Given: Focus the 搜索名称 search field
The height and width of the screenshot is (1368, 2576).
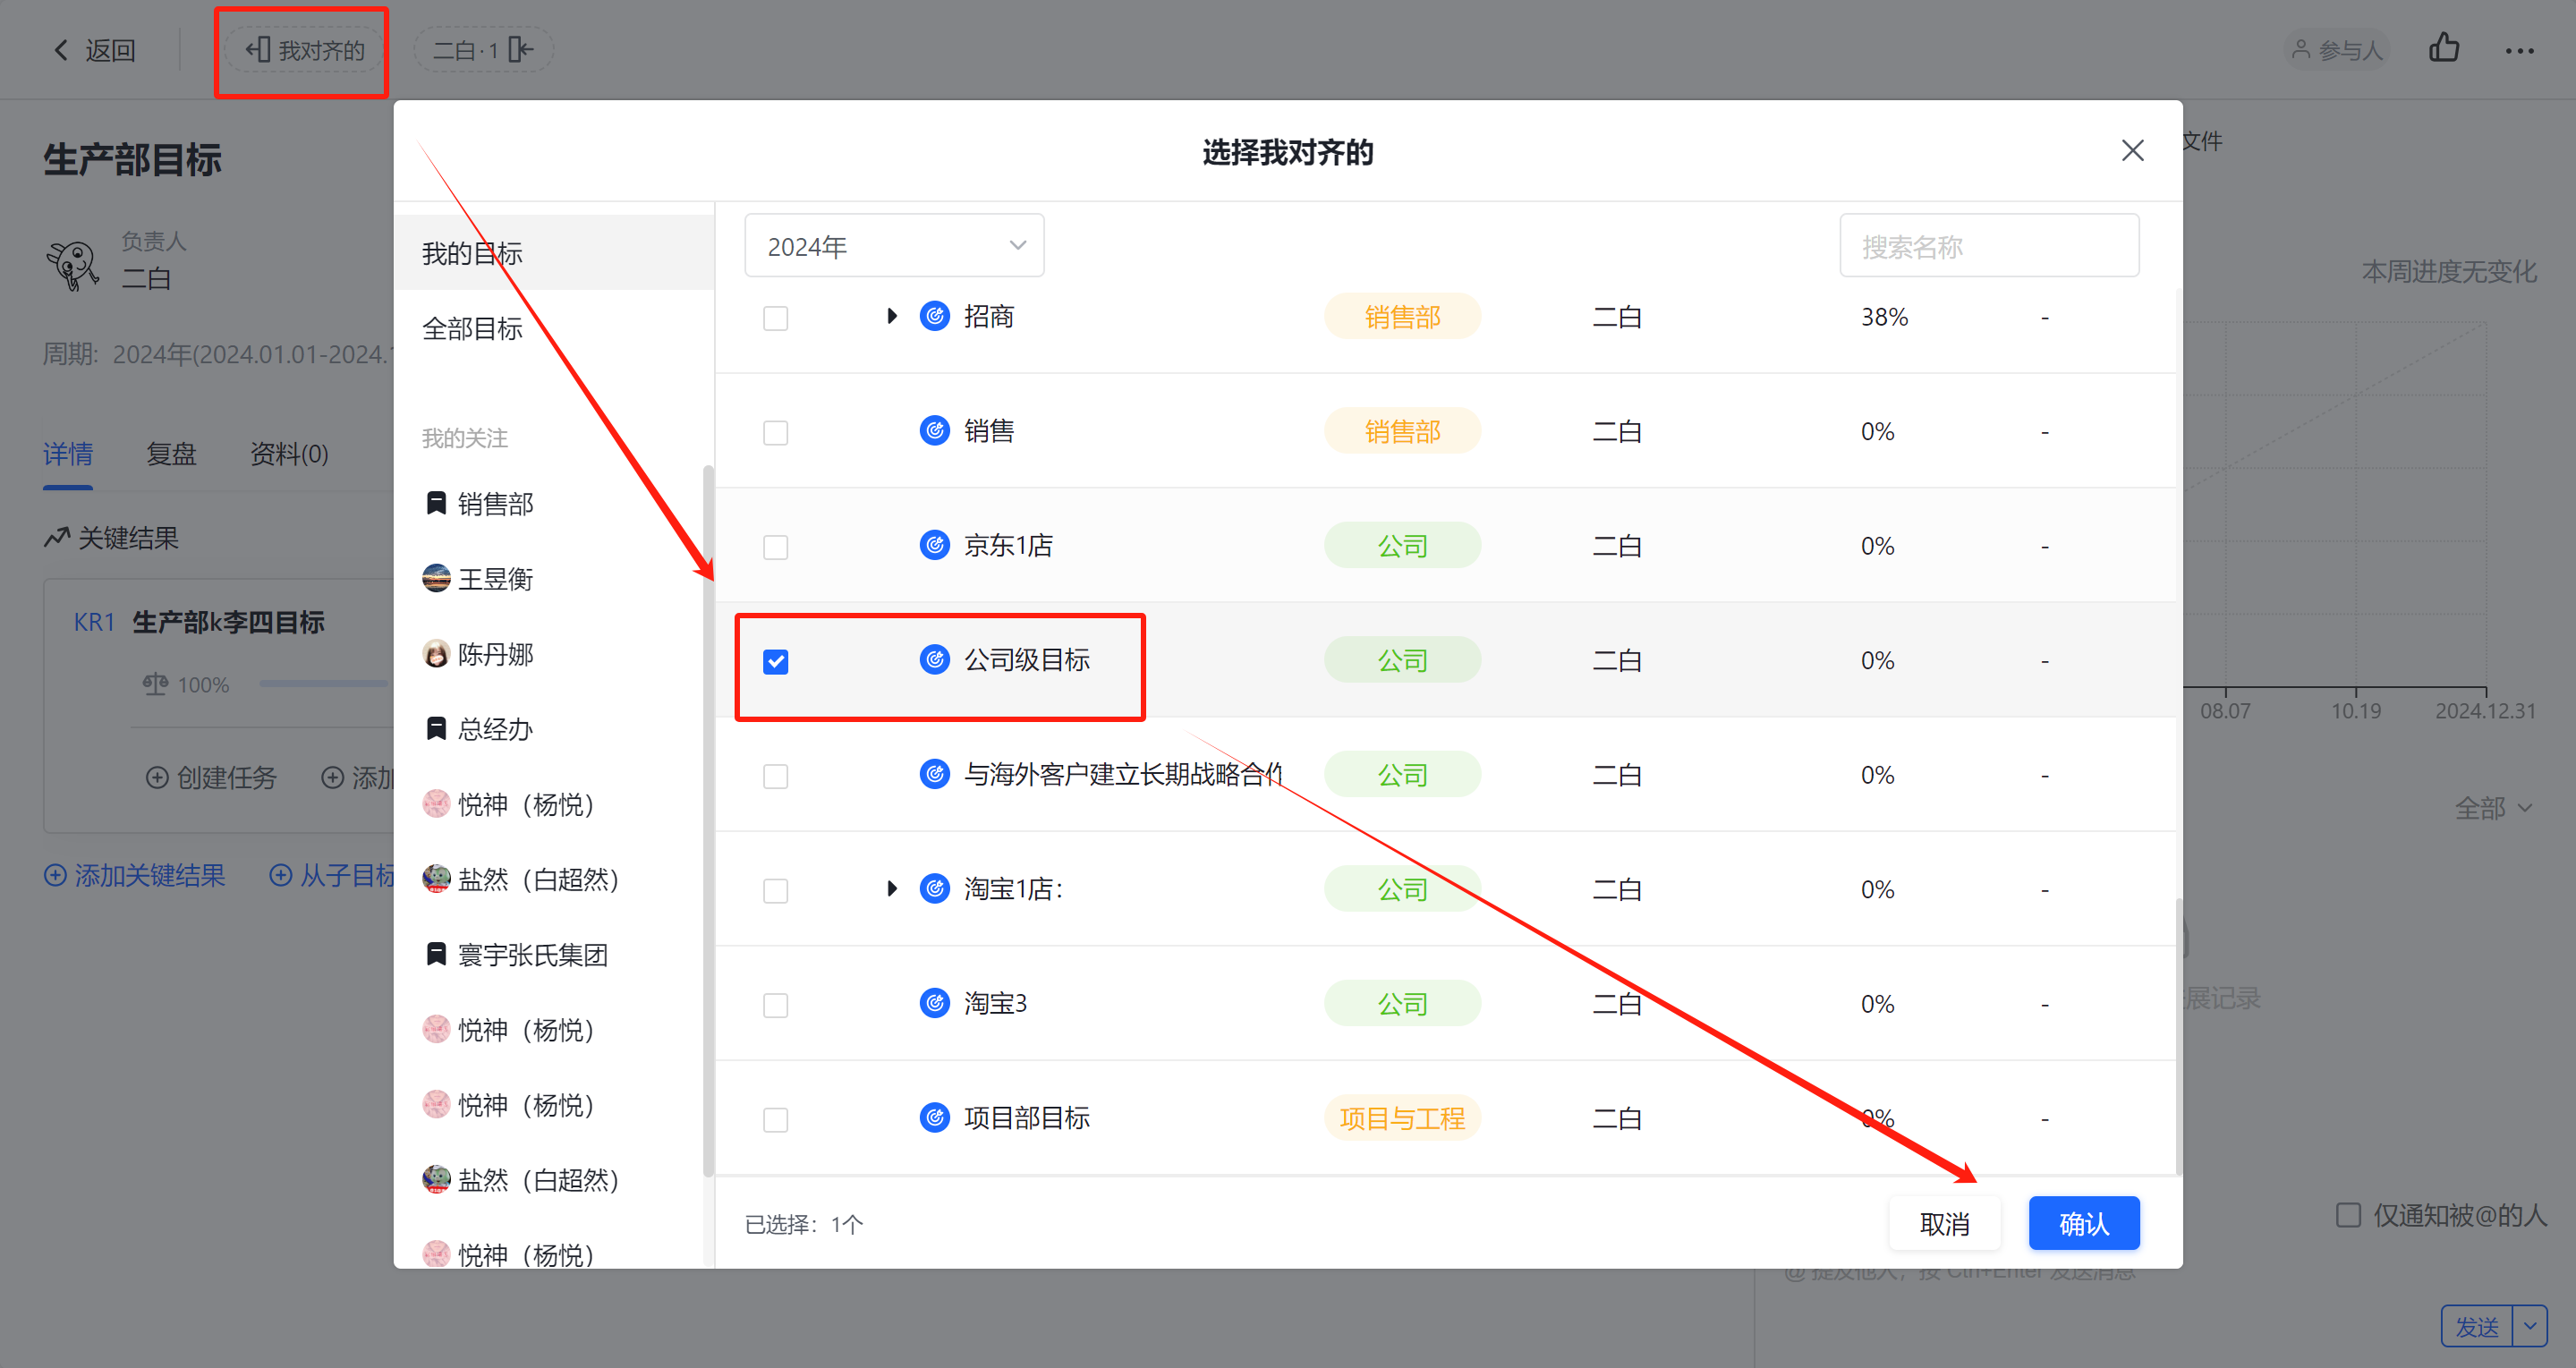Looking at the screenshot, I should coord(1989,246).
